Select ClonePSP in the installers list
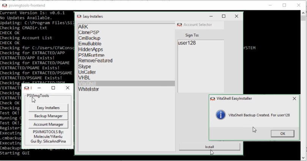Viewport: 307px width, 161px height. point(126,33)
